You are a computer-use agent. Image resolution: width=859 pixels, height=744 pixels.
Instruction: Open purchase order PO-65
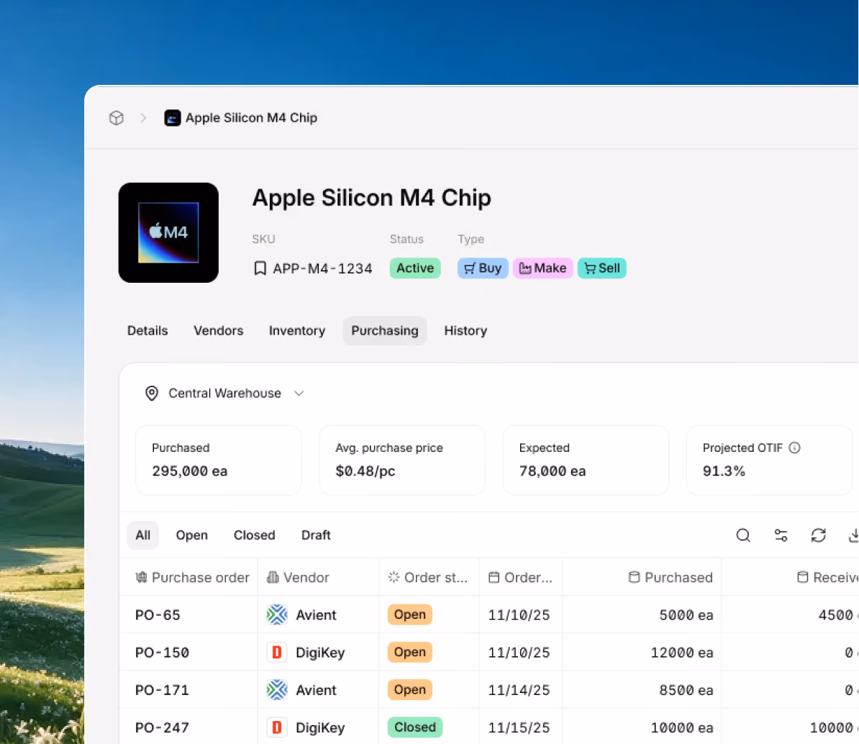[158, 615]
